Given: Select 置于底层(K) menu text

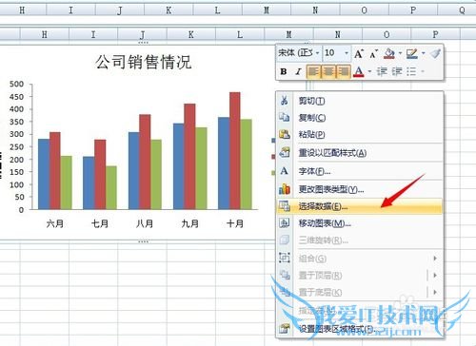Looking at the screenshot, I should [320, 292].
